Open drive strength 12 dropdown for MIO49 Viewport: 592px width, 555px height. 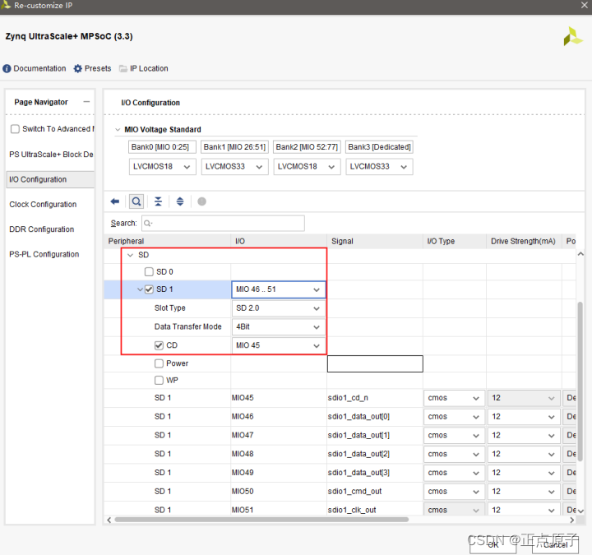tap(524, 473)
